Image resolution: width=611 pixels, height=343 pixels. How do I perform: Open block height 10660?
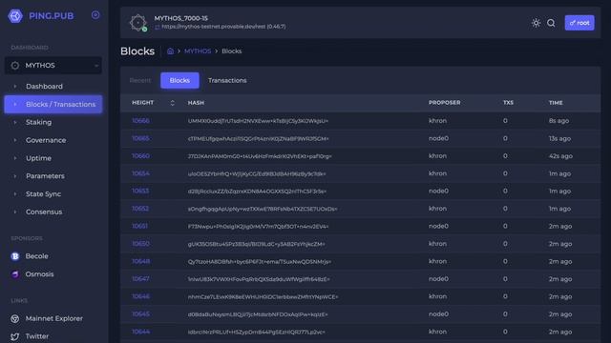coord(140,156)
